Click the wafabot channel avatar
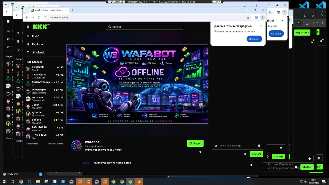Viewport: 329px width, 185px height. click(77, 146)
